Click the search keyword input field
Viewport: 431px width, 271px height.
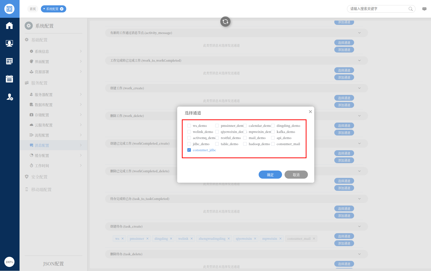[x=378, y=9]
